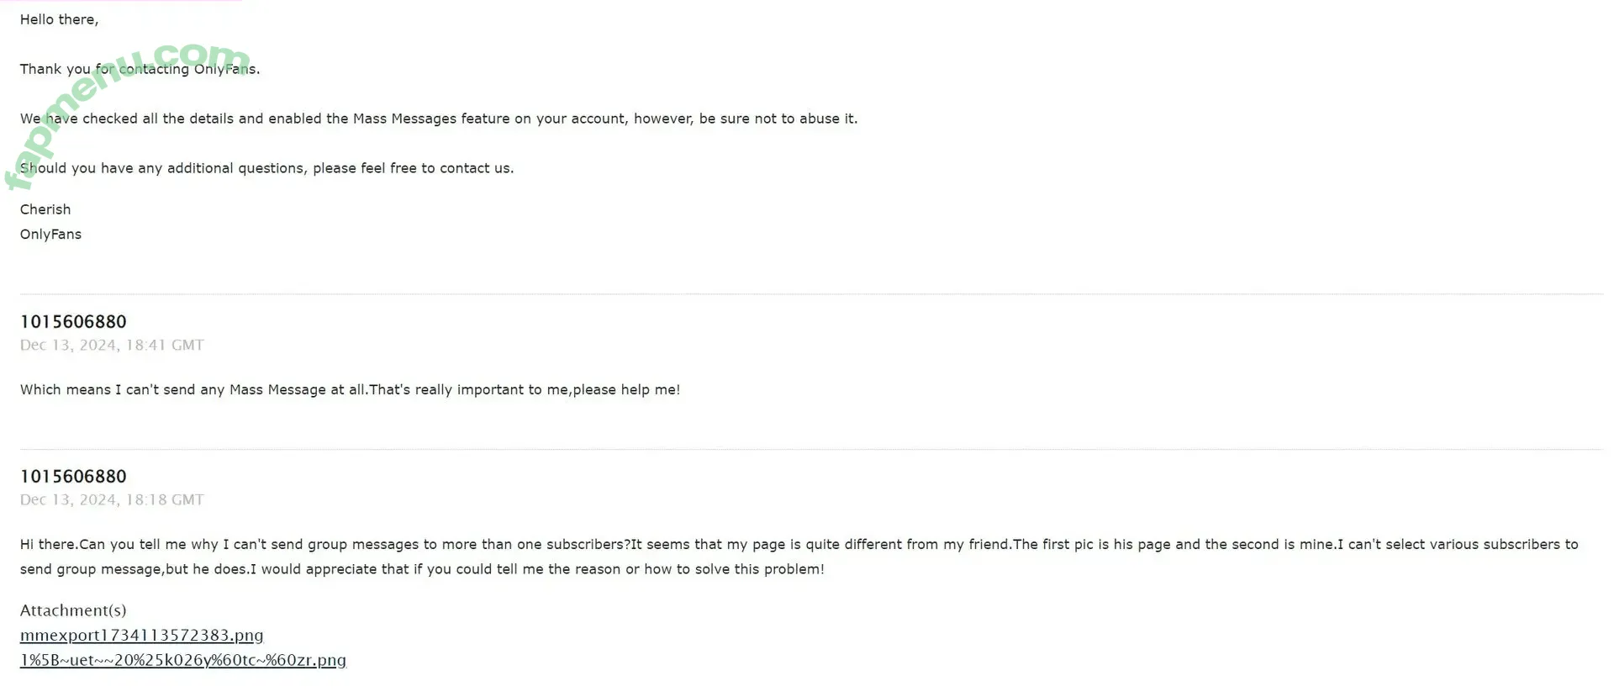
Task: Click the OnlyFans signature text
Action: tap(50, 234)
